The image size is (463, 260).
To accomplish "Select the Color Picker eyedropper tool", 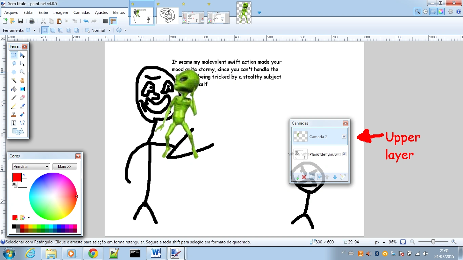I will (22, 106).
